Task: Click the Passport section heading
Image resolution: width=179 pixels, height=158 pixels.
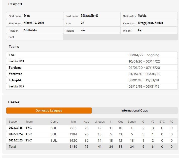Action: pos(15,4)
